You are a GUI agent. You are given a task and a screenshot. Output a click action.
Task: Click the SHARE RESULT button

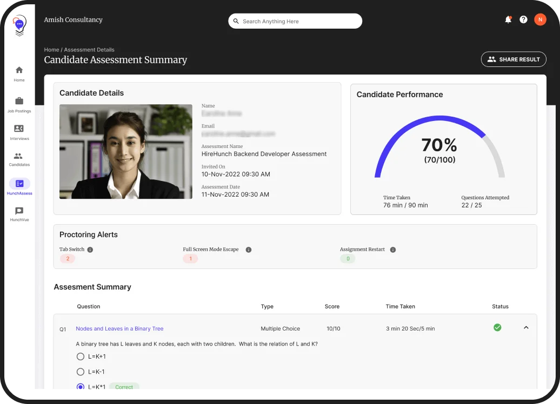click(x=513, y=59)
